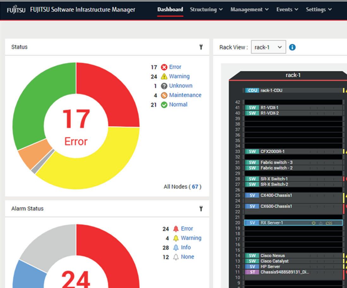Click the Fujitsu logo
347x288 pixels.
pos(16,10)
